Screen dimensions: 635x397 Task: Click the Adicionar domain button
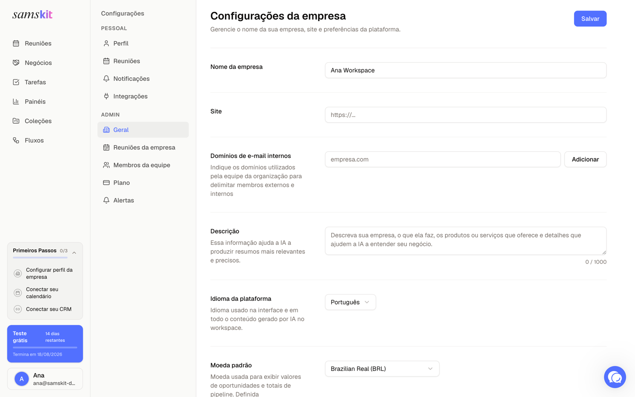click(585, 159)
